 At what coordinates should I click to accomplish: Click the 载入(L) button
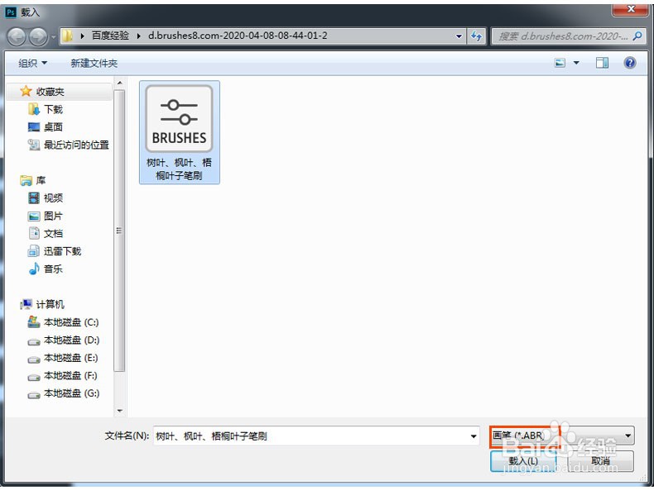523,461
